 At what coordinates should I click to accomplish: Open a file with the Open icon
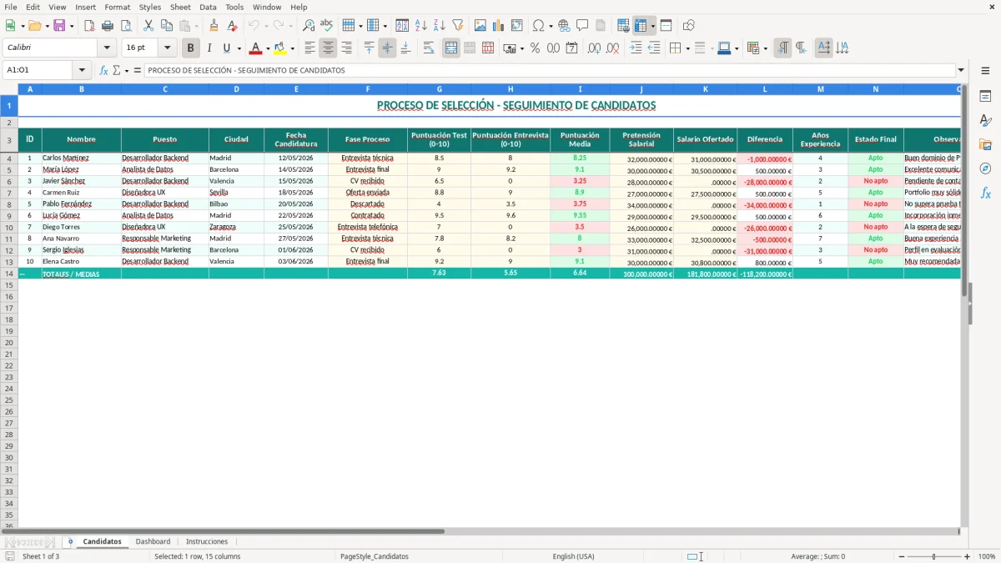tap(33, 26)
